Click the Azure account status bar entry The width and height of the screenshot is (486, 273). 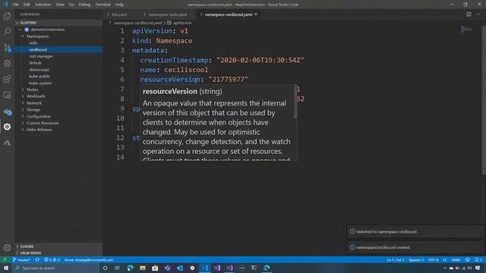89,259
